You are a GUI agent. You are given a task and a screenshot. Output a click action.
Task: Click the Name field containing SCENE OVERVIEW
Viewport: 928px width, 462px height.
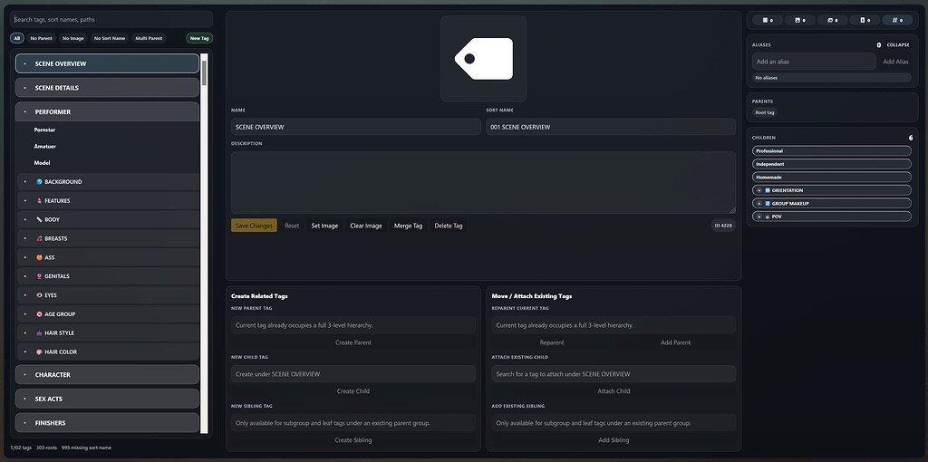pos(355,127)
